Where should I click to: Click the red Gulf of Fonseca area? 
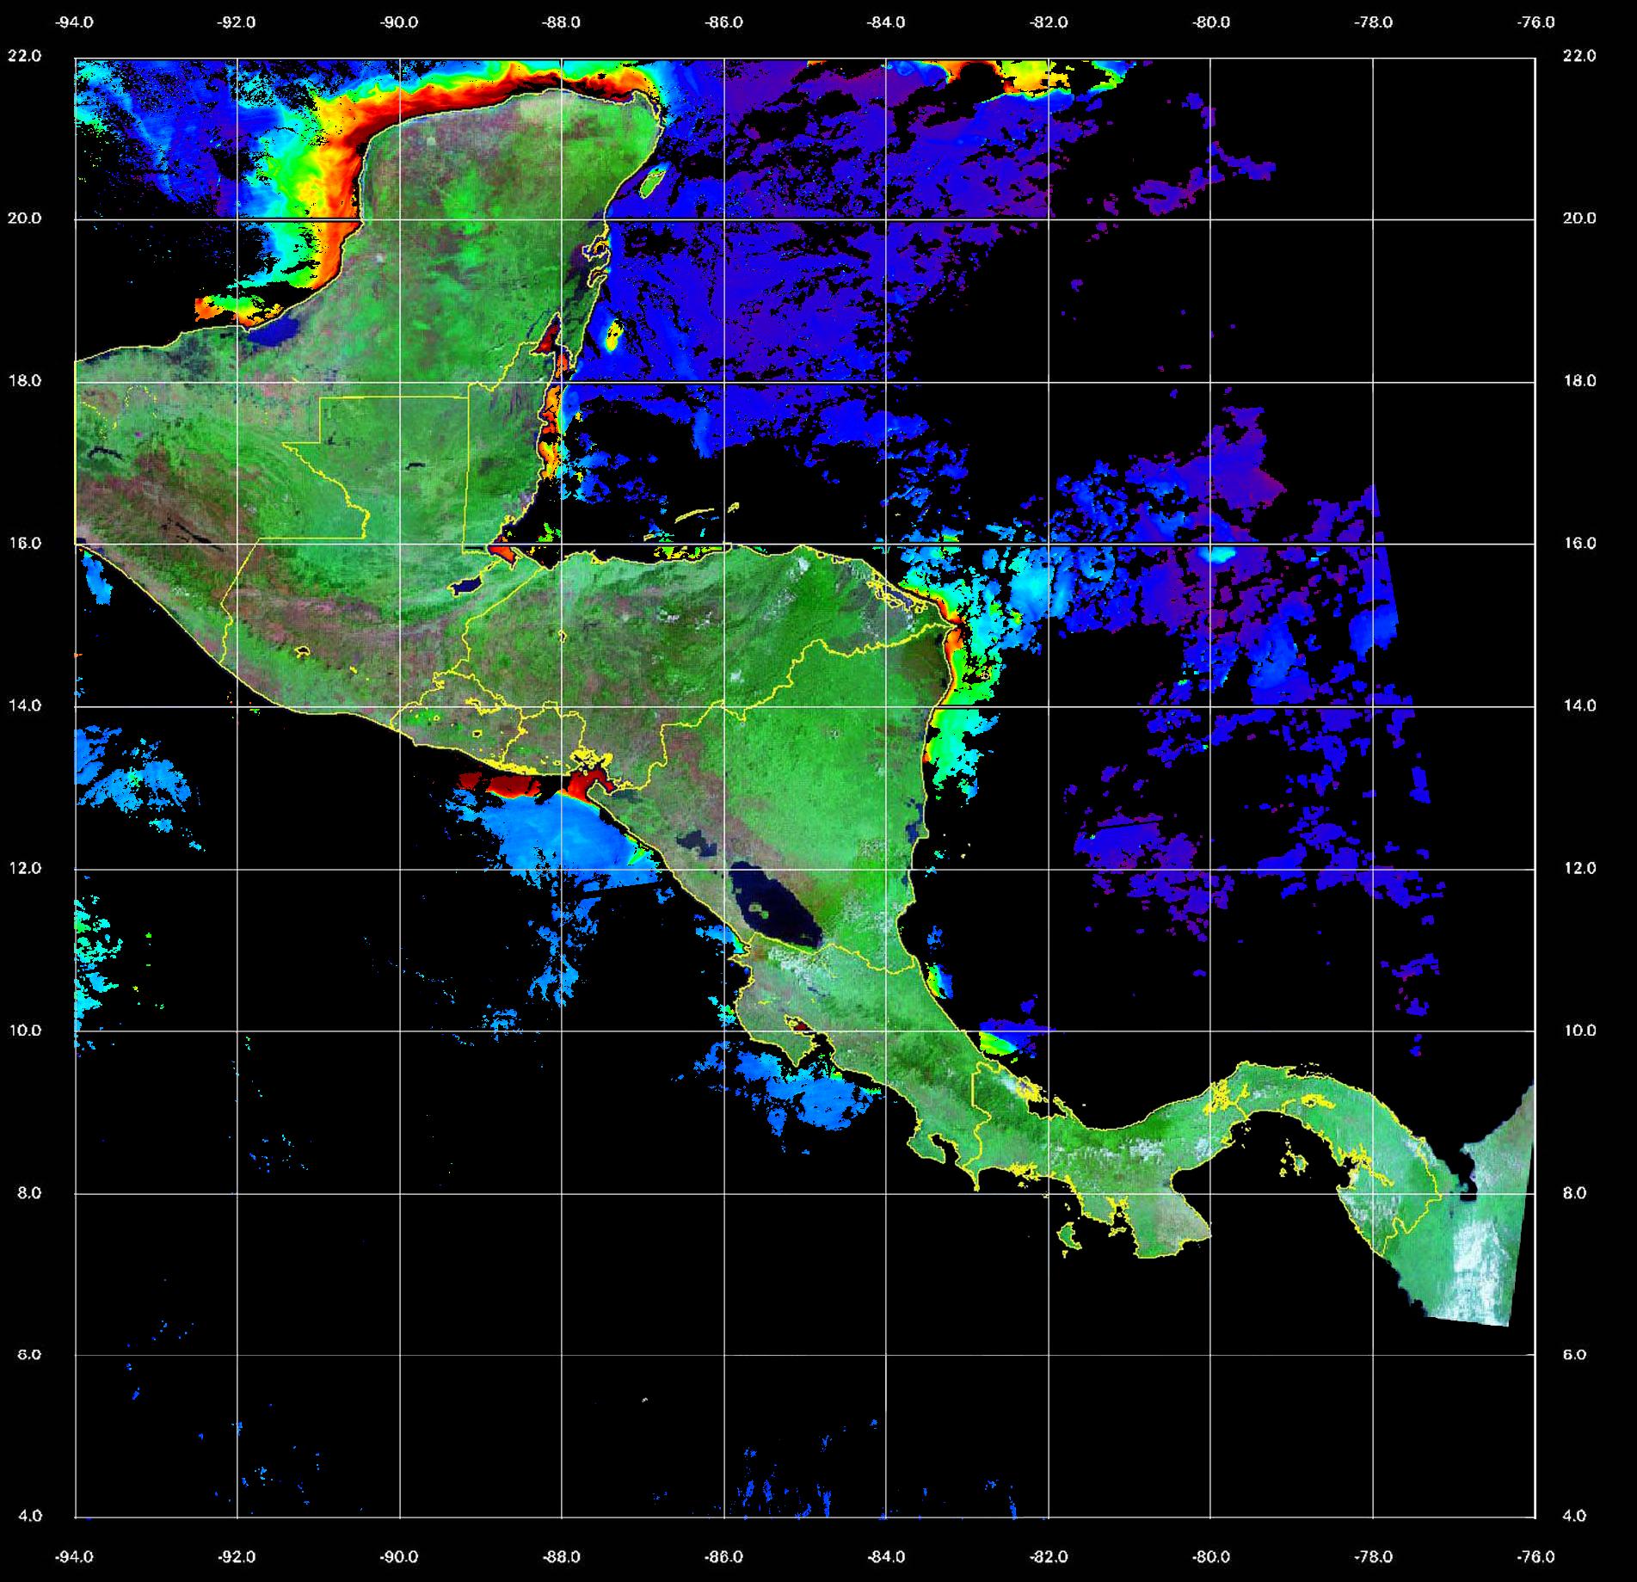click(589, 783)
